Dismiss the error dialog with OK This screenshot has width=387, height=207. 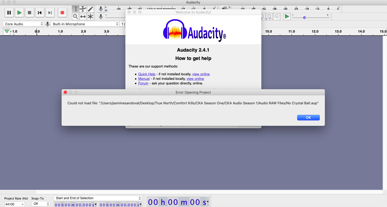point(308,117)
